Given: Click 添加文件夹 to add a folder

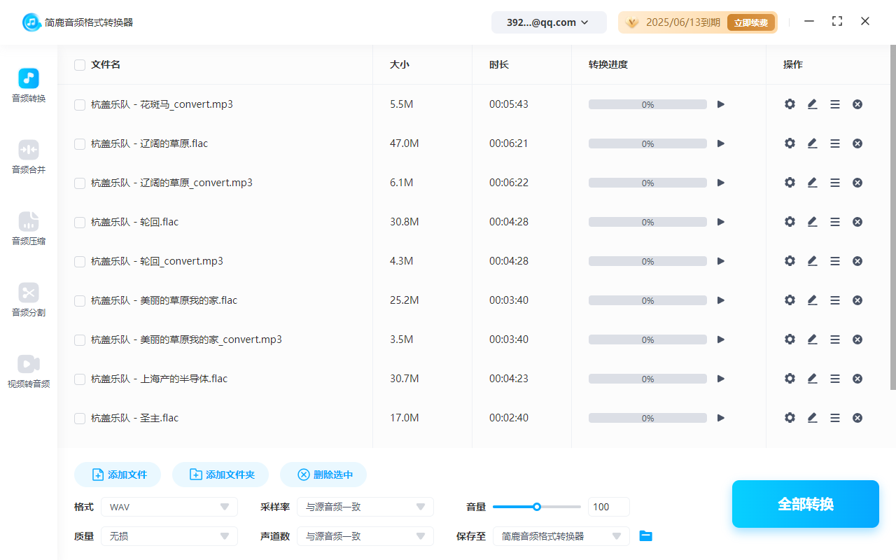Looking at the screenshot, I should tap(220, 474).
